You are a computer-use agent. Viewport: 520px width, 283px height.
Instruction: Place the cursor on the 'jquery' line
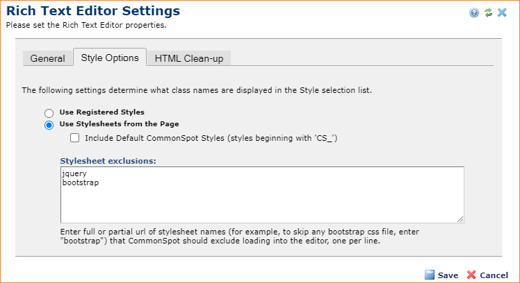[74, 173]
